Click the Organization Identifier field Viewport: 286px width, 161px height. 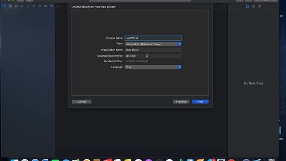click(153, 55)
